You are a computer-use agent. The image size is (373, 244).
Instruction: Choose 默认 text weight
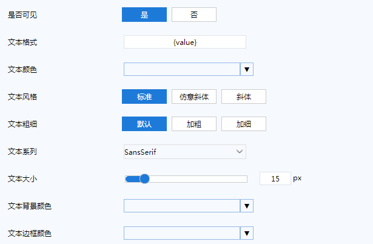144,124
